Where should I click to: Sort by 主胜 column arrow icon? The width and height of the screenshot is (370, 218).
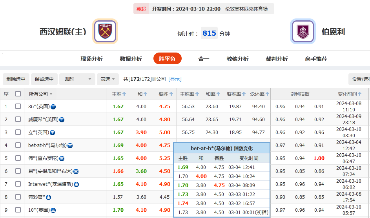pos(124,94)
